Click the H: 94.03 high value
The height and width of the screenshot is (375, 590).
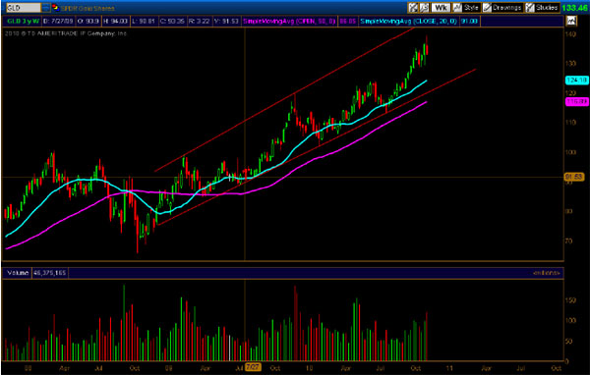click(x=115, y=22)
